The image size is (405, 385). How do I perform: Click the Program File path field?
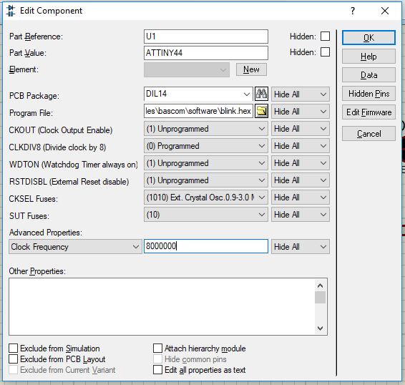[x=198, y=111]
